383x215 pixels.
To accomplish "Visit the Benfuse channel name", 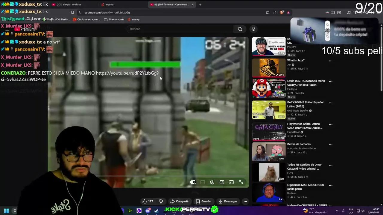I will (x=291, y=193).
